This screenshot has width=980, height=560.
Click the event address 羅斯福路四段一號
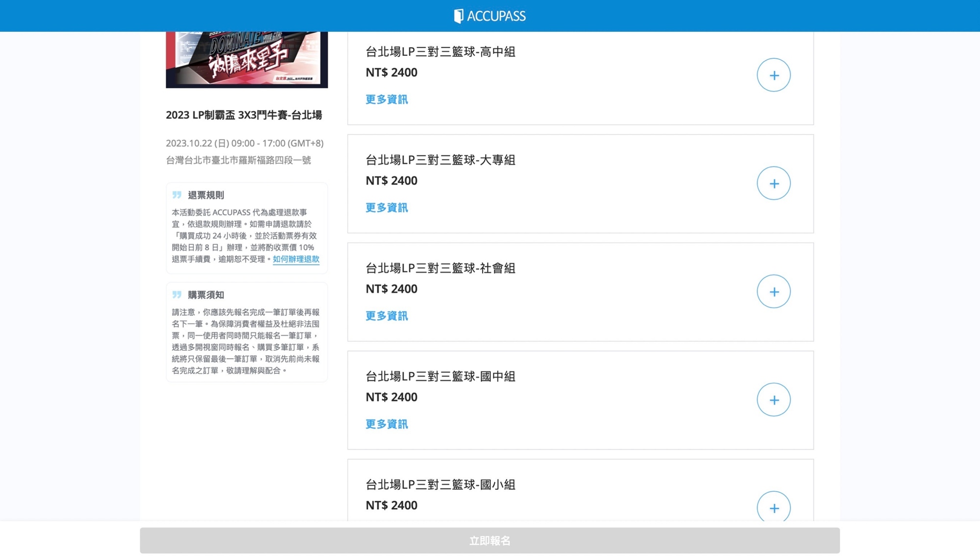(x=238, y=160)
